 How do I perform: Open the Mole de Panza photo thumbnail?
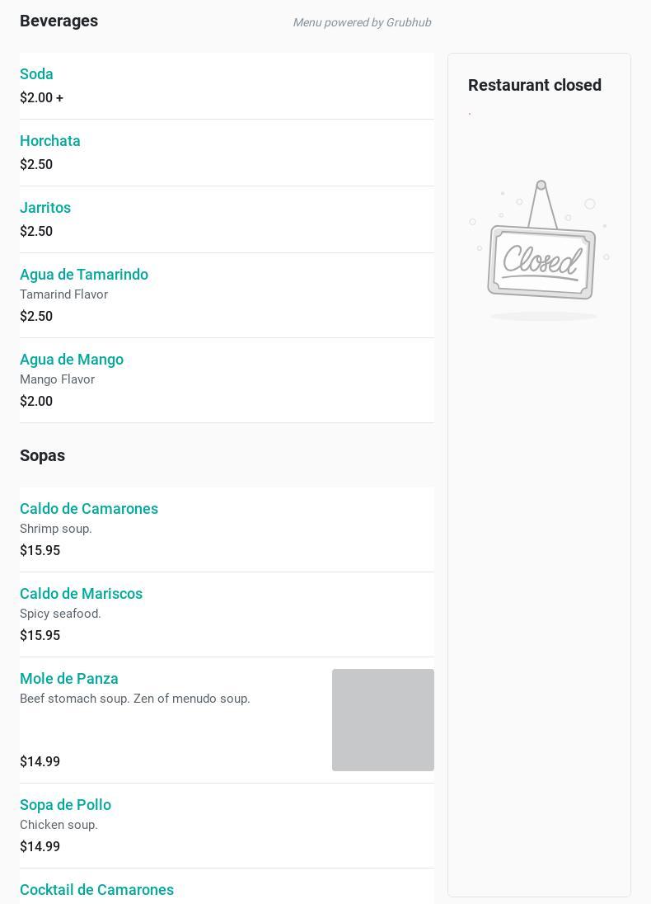(x=382, y=719)
